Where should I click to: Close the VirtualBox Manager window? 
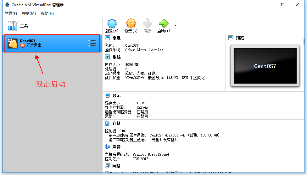[297, 5]
